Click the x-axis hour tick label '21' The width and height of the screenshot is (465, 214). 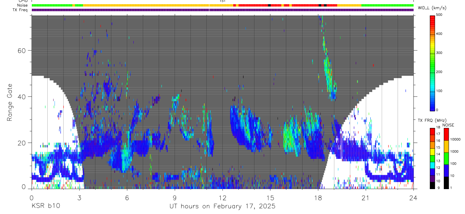(366, 197)
